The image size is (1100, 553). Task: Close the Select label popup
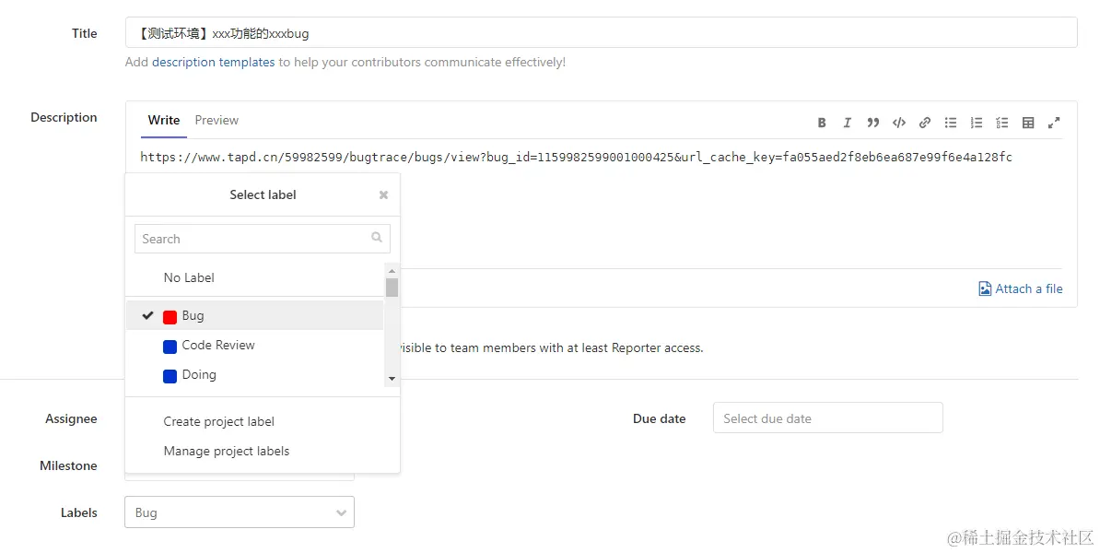384,195
